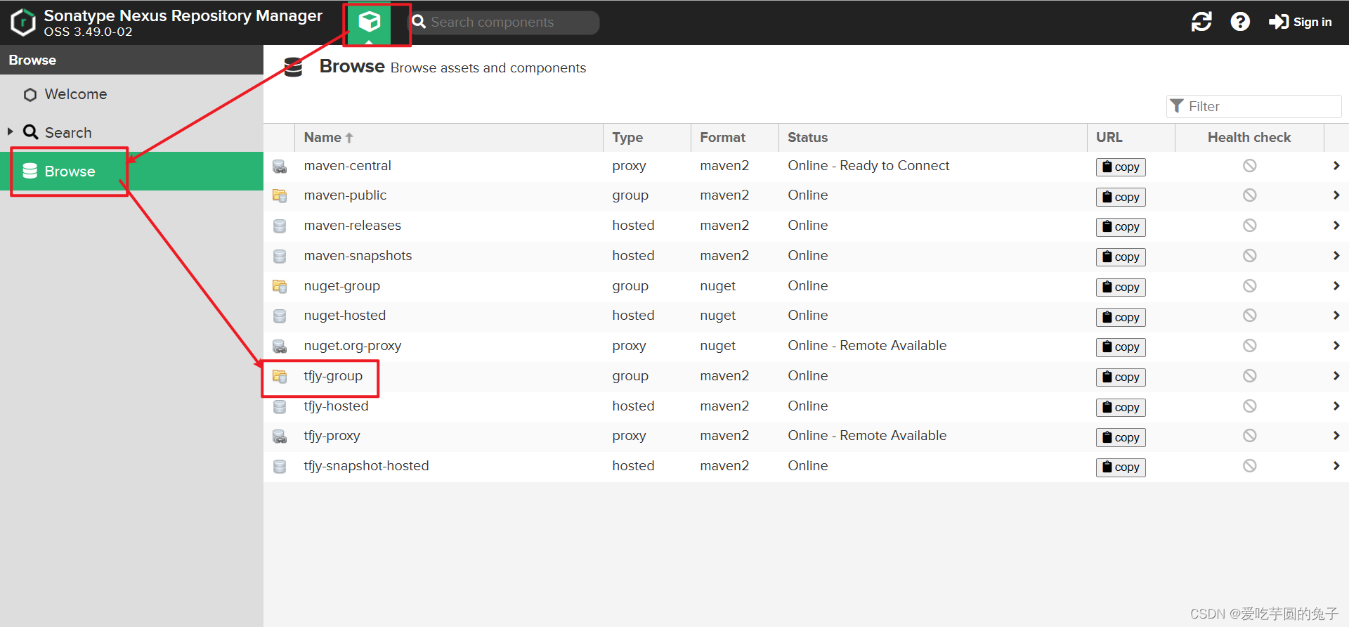Click the URL column header

(1131, 138)
